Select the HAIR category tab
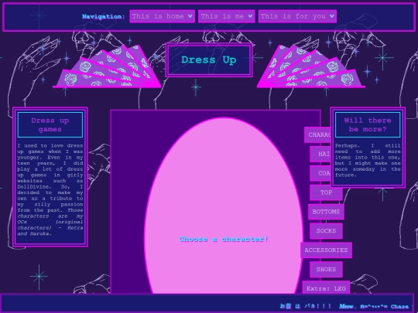Image resolution: width=418 pixels, height=313 pixels. 320,154
